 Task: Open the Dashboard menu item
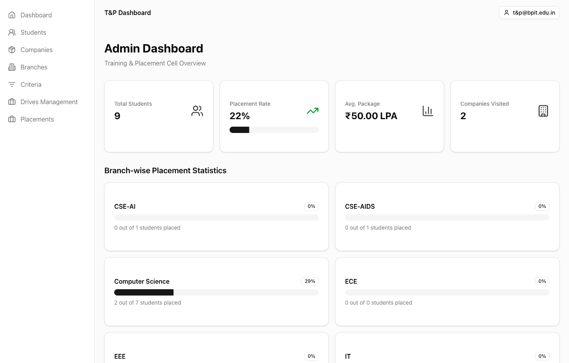tap(47, 15)
